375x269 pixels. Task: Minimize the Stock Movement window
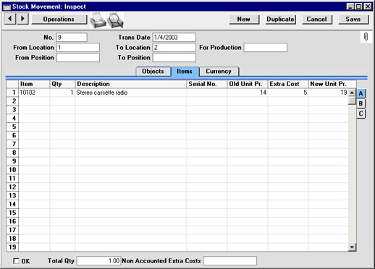coord(350,7)
